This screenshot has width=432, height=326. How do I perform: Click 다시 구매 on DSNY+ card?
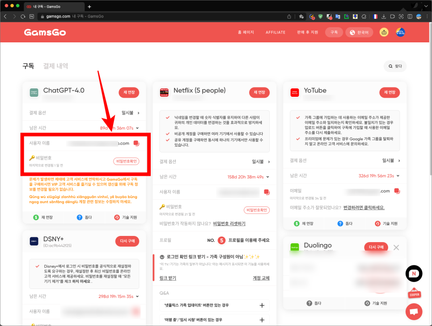[x=127, y=241]
